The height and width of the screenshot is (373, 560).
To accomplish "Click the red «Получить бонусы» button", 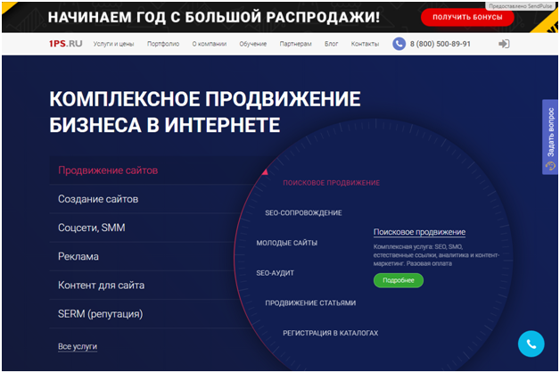I will [x=467, y=17].
